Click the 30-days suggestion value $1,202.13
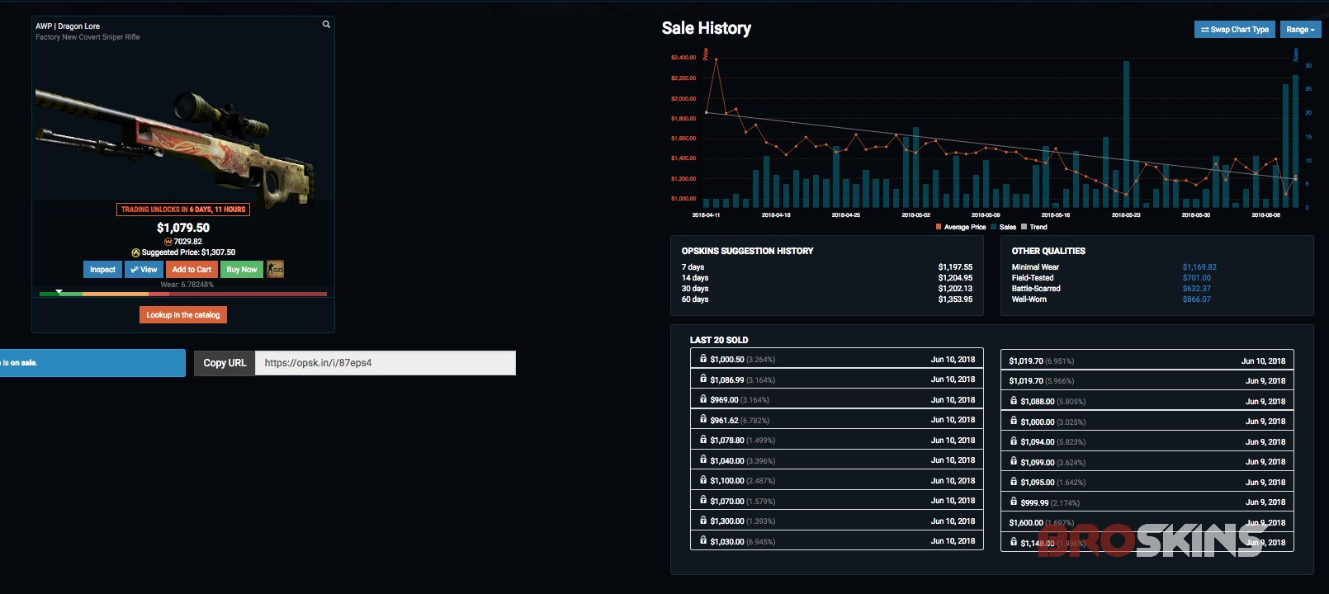 tap(955, 289)
